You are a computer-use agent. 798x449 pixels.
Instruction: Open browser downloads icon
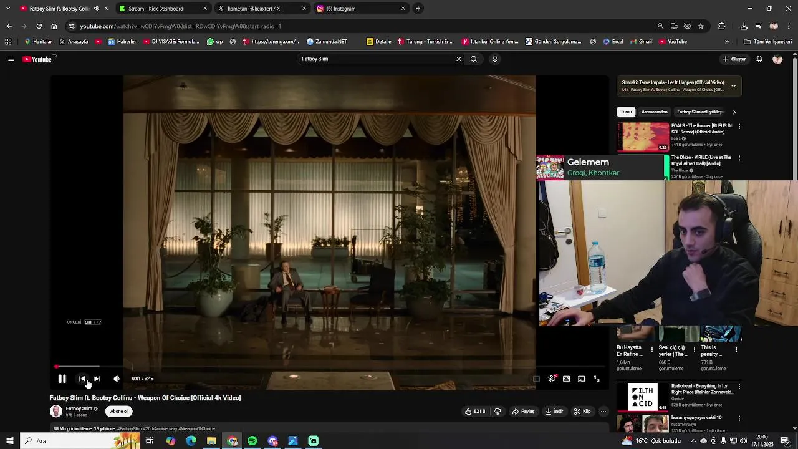(x=744, y=26)
